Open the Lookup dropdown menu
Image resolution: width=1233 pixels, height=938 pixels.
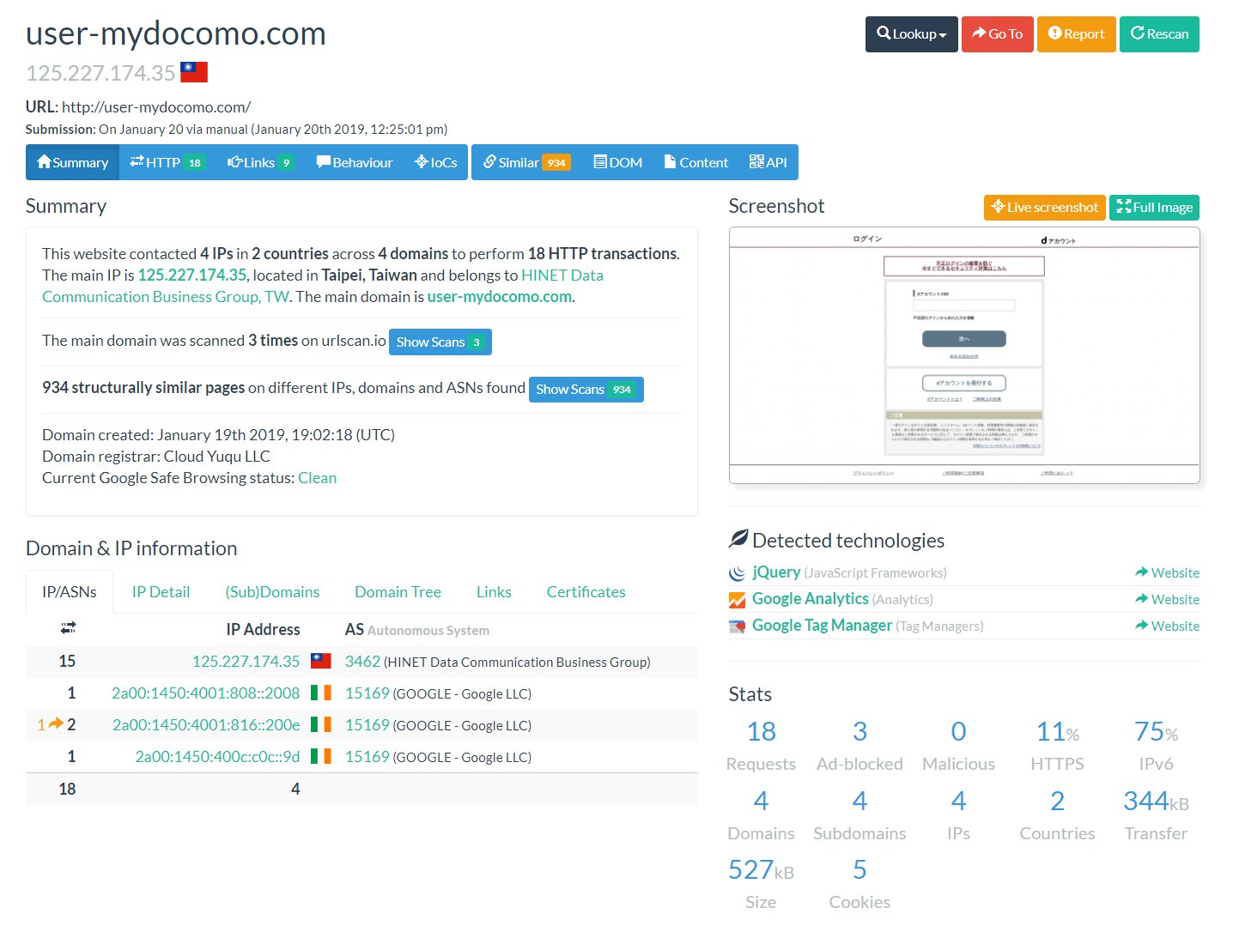tap(911, 34)
